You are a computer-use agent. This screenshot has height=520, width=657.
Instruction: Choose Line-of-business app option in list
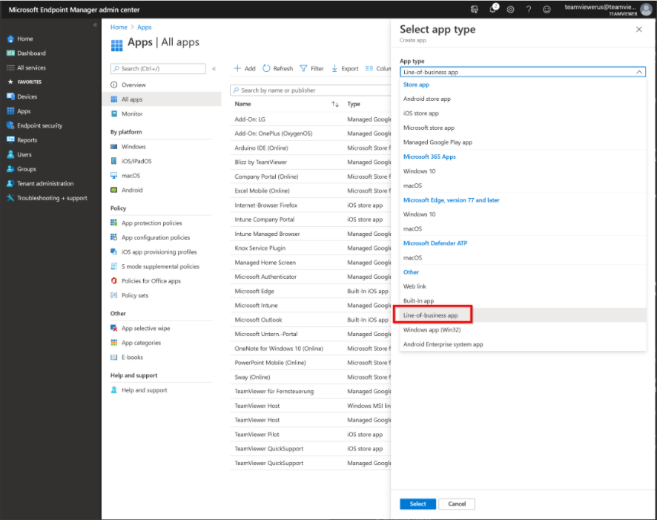[x=523, y=315]
